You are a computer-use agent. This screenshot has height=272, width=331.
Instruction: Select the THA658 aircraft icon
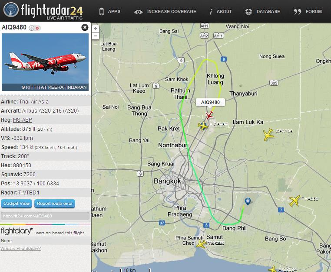[295, 201]
